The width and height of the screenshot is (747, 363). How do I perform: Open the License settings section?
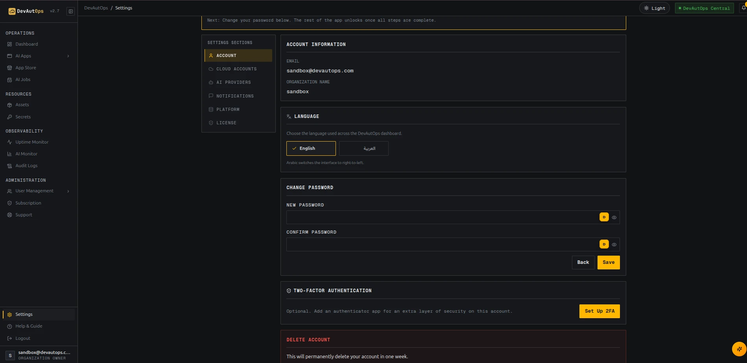238,123
